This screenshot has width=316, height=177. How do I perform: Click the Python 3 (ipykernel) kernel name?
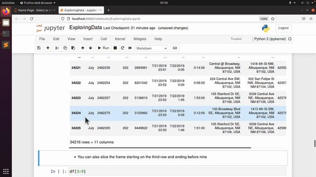(270, 39)
